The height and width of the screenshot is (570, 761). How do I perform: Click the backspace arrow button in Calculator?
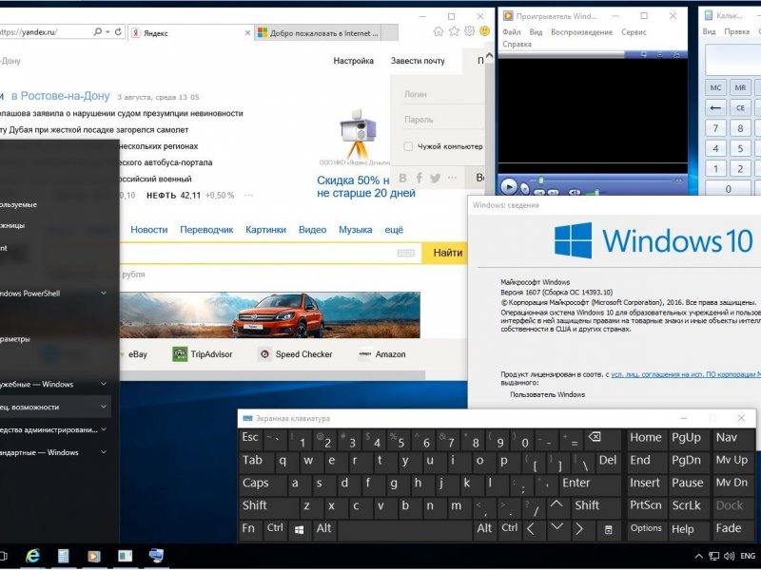click(x=715, y=107)
